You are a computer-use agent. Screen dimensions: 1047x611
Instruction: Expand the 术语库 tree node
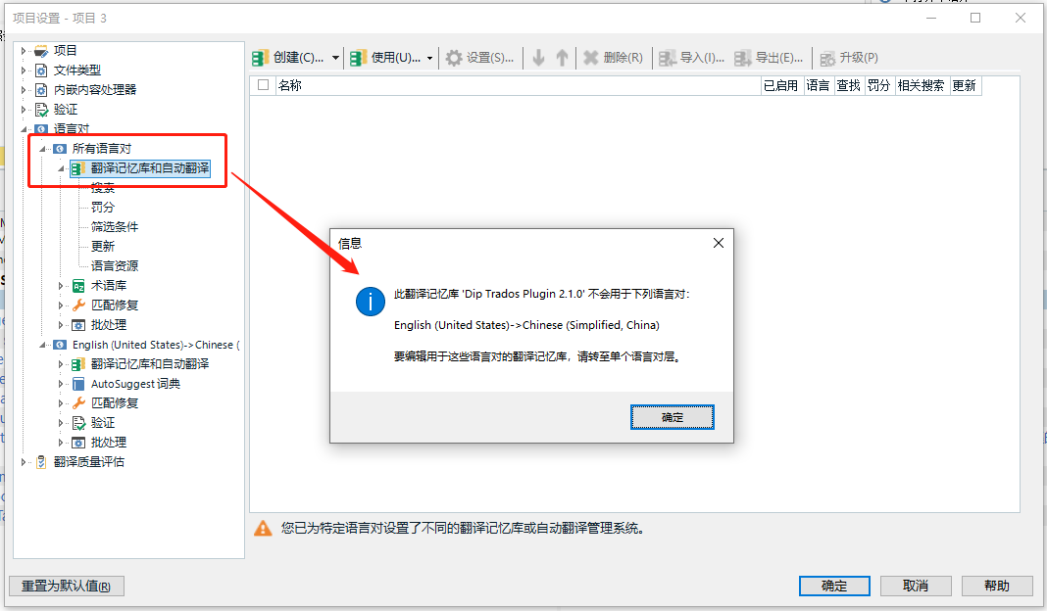point(62,286)
